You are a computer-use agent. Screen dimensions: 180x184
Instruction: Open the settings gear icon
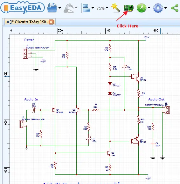click(x=158, y=8)
